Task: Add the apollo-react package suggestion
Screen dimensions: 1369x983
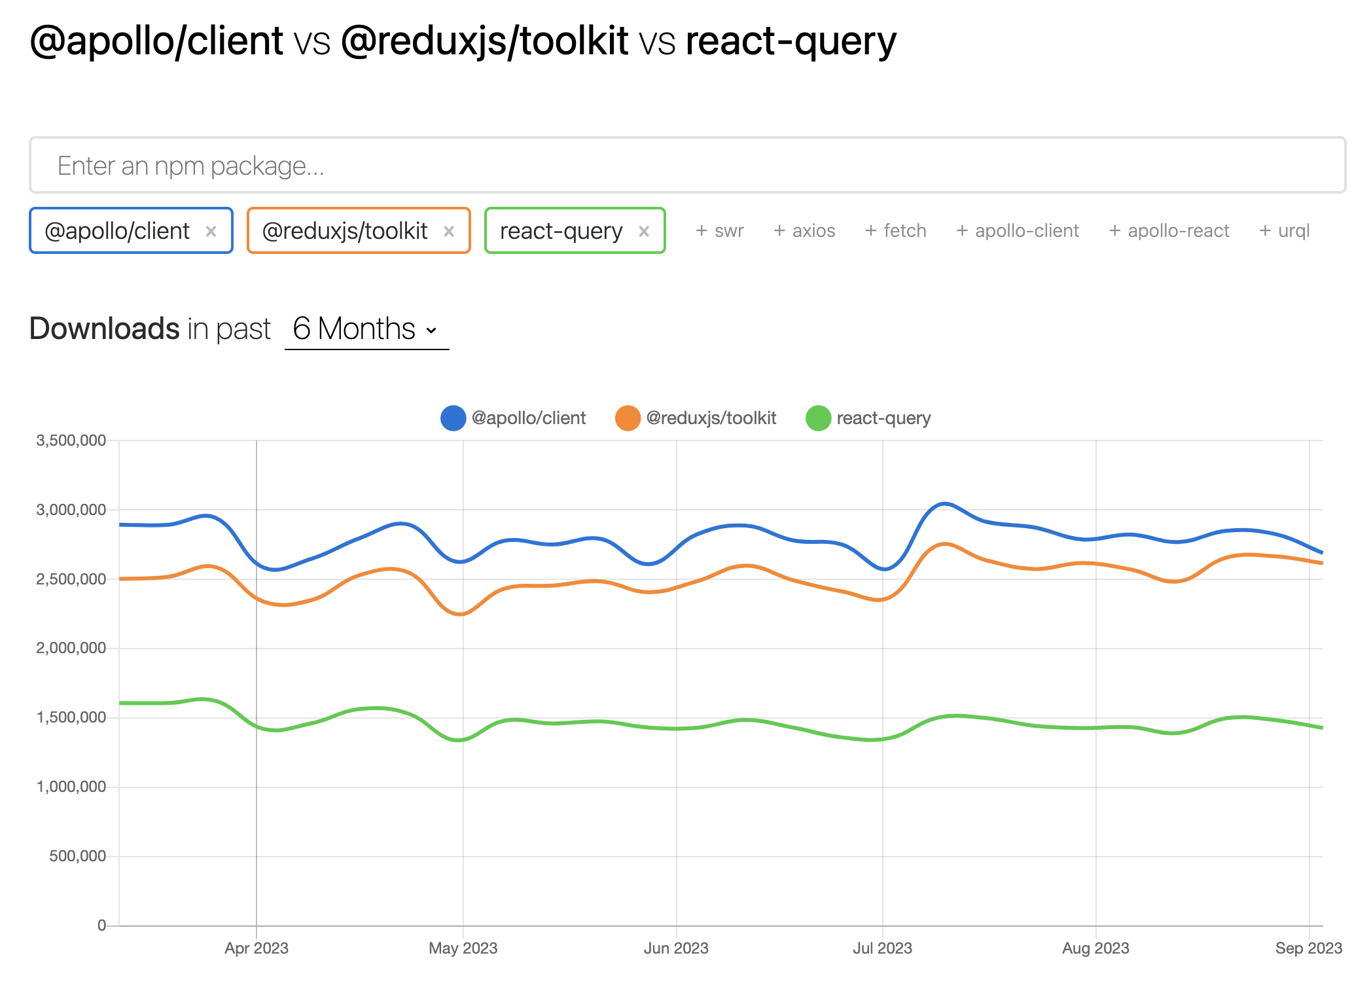Action: (1169, 231)
